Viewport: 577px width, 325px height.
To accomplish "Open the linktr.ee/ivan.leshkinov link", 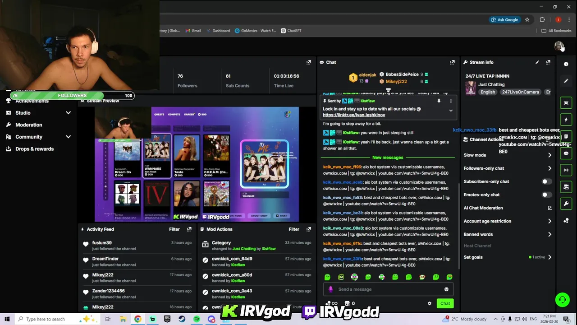I will click(x=354, y=115).
